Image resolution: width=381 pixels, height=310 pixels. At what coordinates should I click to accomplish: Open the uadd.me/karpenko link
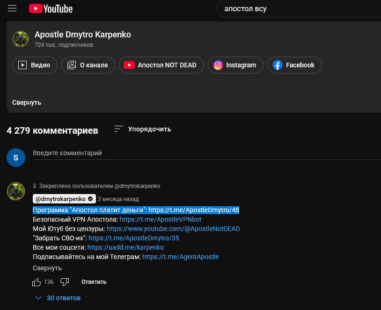click(x=125, y=247)
